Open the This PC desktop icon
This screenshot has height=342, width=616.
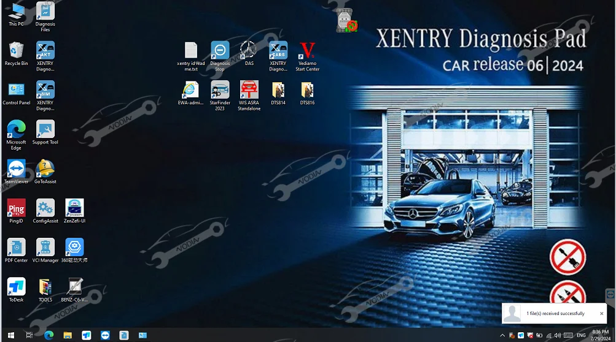16,15
